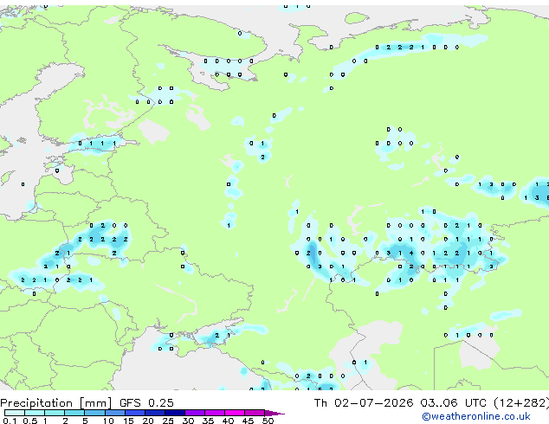The image size is (549, 424).
Task: Click the legend label '20'
Action: point(148,421)
